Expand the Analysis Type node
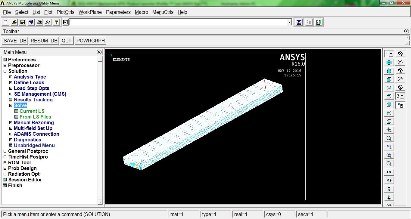Viewport: 411px width, 219px height. coord(11,77)
